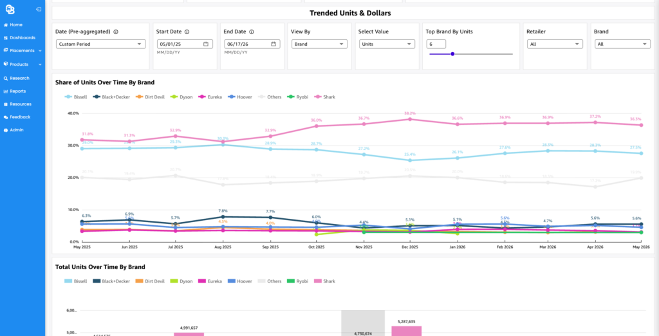Open Reports from the sidebar
Screen dimensions: 659x336
pos(17,91)
